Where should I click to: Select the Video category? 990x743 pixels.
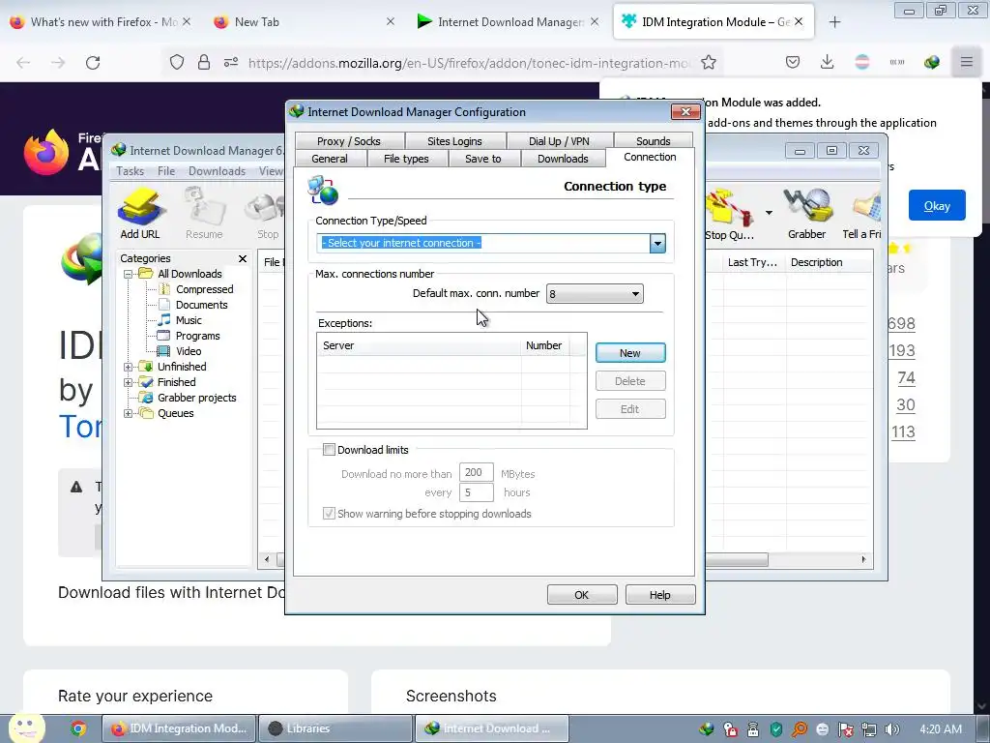coord(189,351)
